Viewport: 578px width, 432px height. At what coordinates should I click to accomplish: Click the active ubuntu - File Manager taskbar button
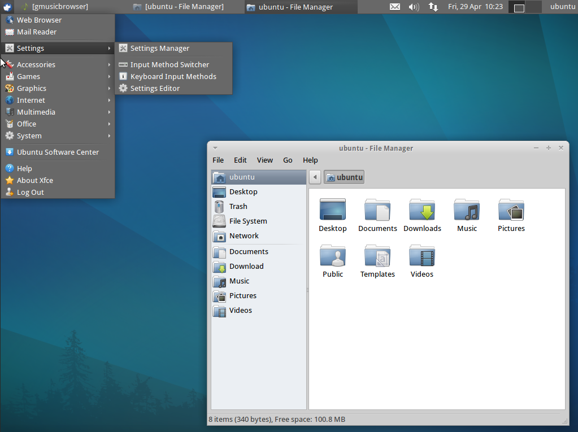301,7
